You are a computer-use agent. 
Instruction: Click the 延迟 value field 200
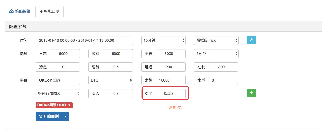click(171, 67)
